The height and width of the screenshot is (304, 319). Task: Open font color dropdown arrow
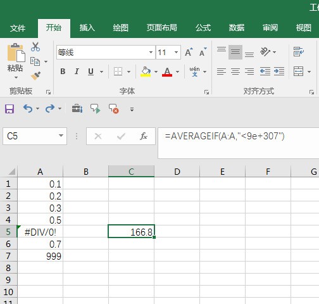[177, 72]
